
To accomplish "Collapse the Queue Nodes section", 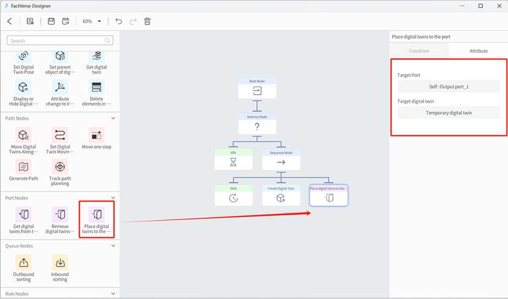I will click(x=113, y=246).
